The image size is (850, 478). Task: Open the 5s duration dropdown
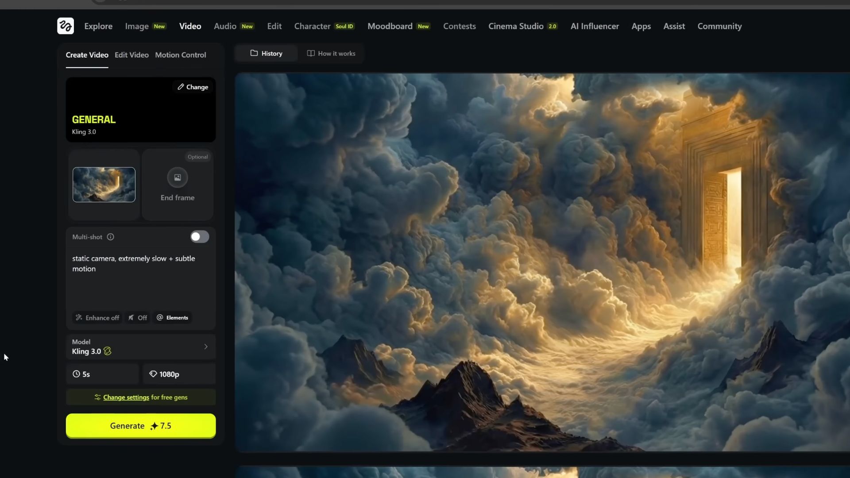[102, 374]
